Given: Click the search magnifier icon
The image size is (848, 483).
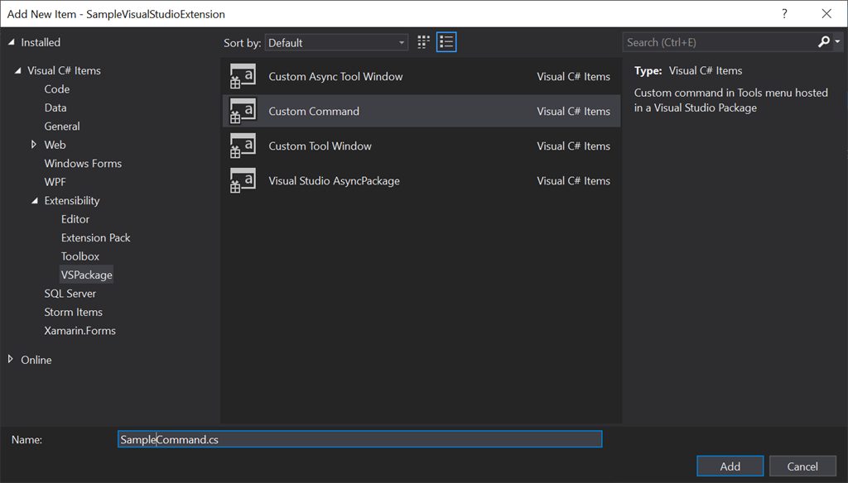Looking at the screenshot, I should [x=824, y=42].
